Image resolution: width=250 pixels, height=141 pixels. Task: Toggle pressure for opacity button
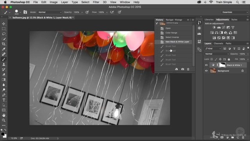point(87,12)
